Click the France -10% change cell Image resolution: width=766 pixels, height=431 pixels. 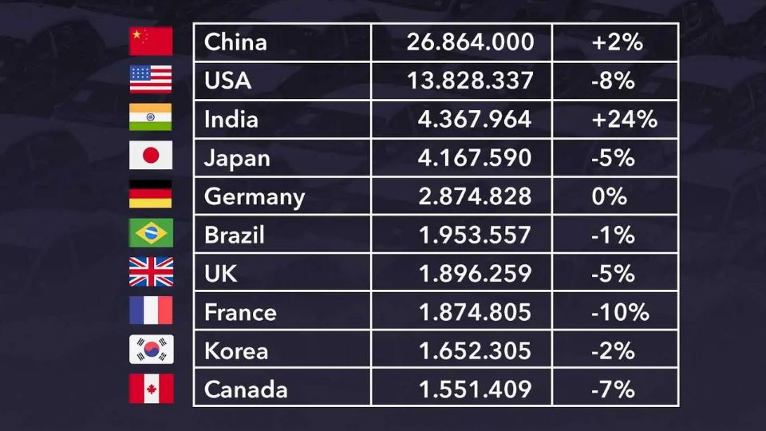(615, 312)
